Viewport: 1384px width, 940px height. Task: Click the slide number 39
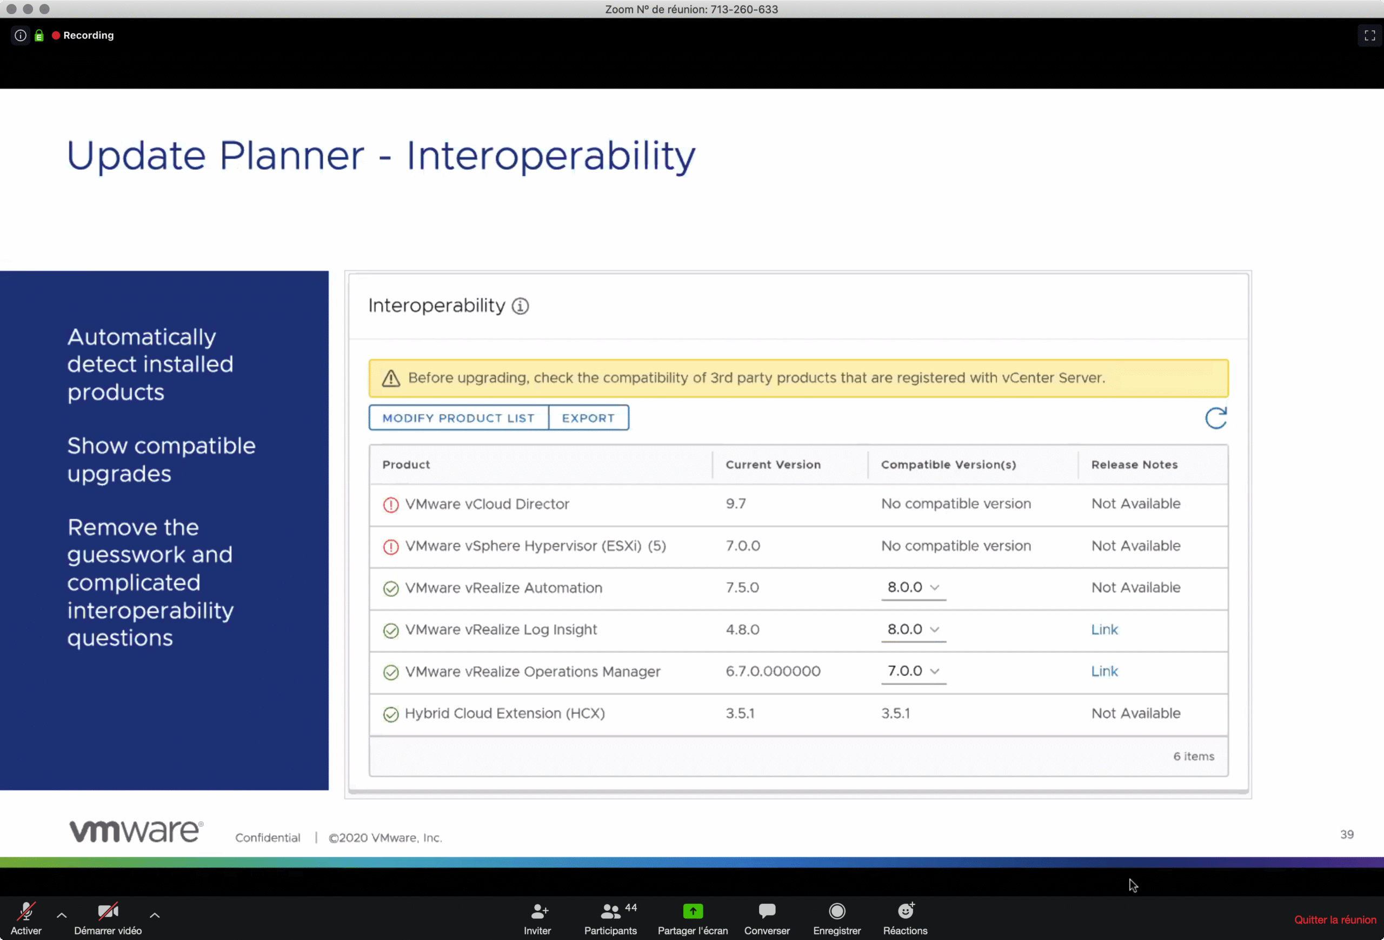1347,835
